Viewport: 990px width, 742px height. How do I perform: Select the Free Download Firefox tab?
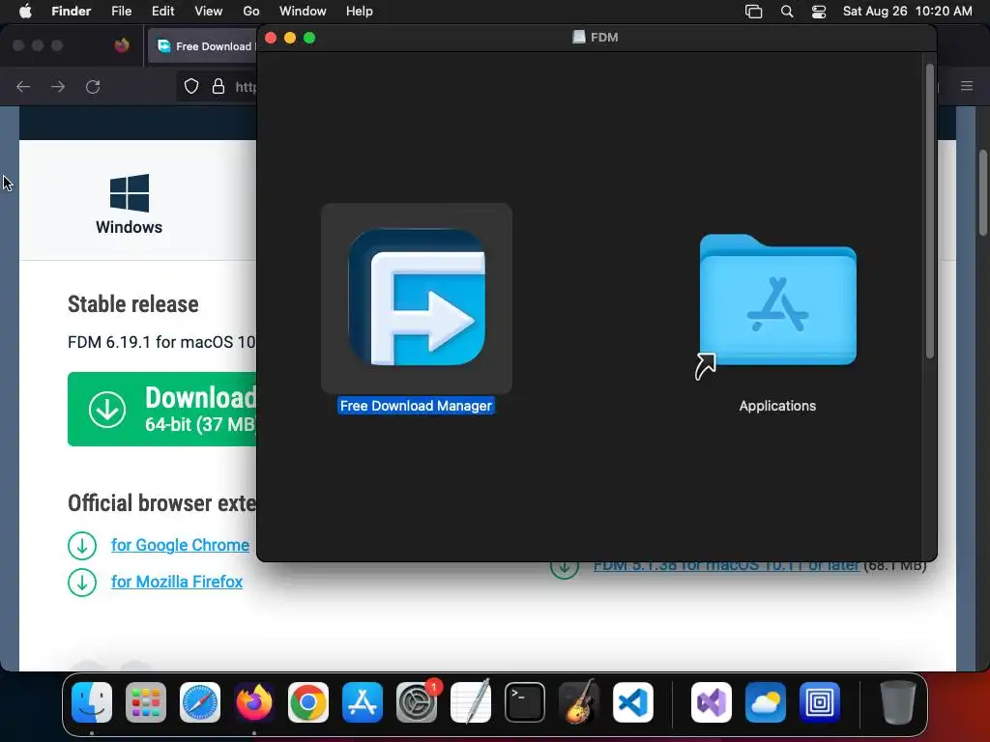click(203, 46)
